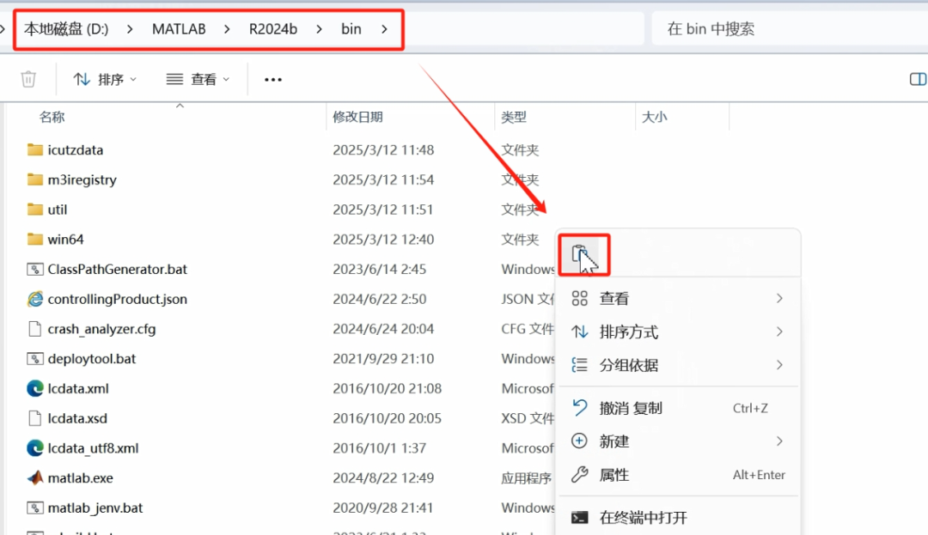
Task: Choose 在终端中打开 from the context menu
Action: 678,518
